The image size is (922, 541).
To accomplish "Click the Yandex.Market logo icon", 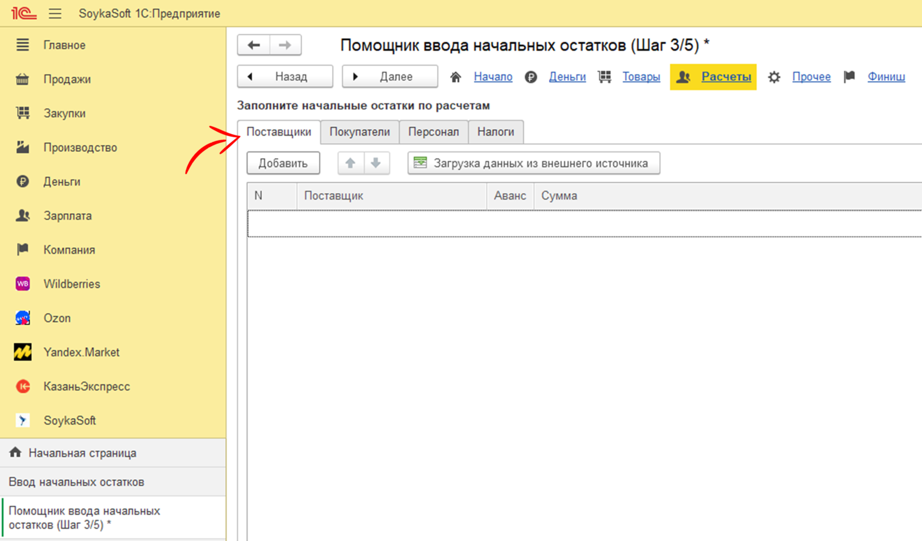I will (23, 352).
